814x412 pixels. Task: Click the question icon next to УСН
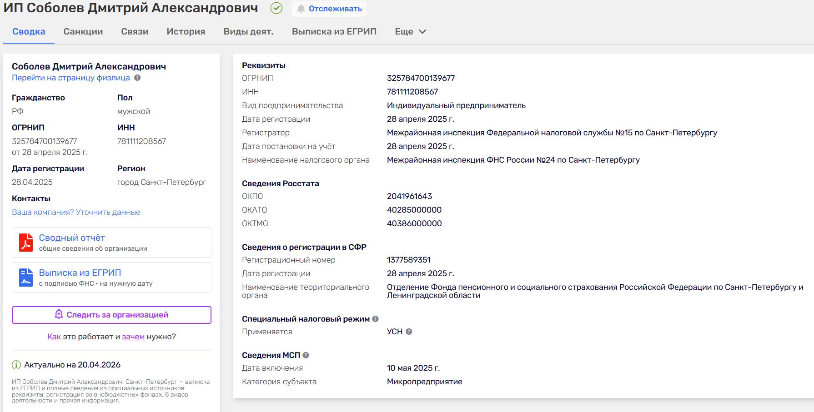pyautogui.click(x=409, y=332)
